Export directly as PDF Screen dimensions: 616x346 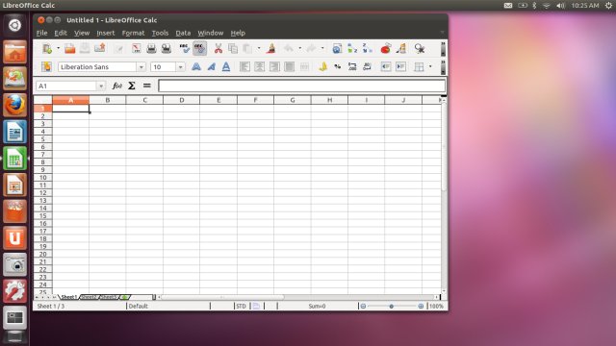137,48
